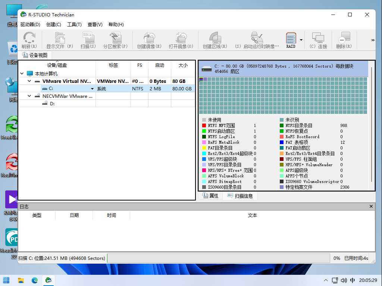The width and height of the screenshot is (382, 286).
Task: Click the NTFS目录条目 legend text
Action: 299,125
